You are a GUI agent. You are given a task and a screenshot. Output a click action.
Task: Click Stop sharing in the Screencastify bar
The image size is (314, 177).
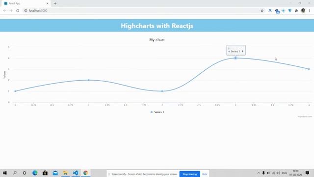coord(190,174)
